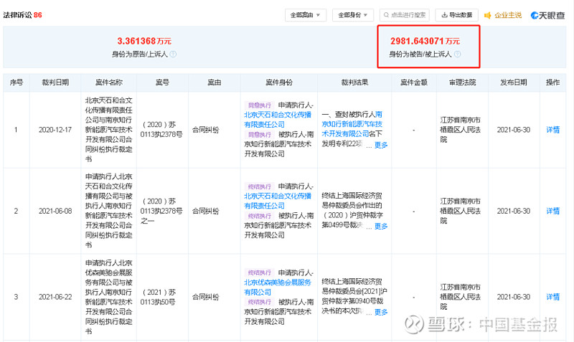The height and width of the screenshot is (342, 574).
Task: Open the 全部身份 dropdown filter
Action: (352, 15)
